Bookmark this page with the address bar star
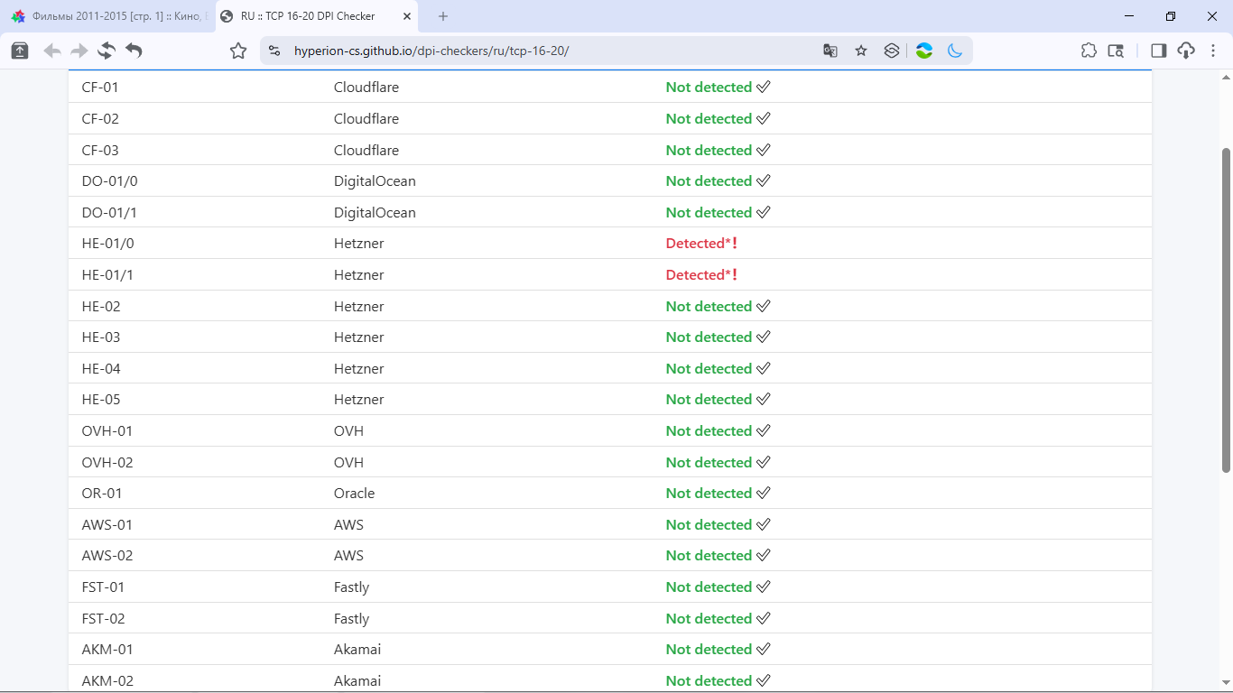The width and height of the screenshot is (1233, 693). tap(861, 51)
